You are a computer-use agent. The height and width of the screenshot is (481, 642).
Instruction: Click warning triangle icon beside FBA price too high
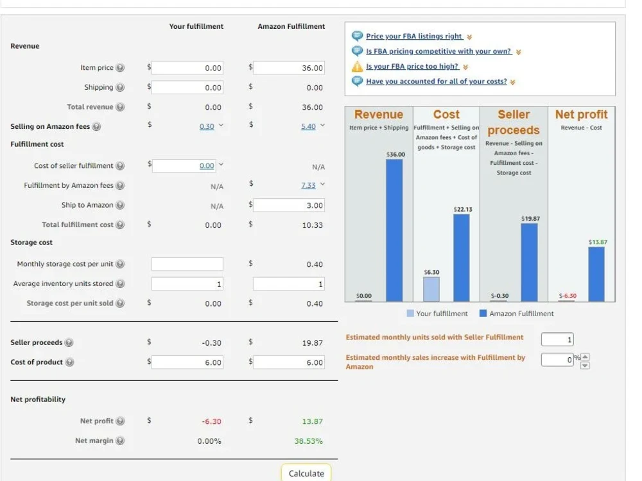[x=357, y=66]
